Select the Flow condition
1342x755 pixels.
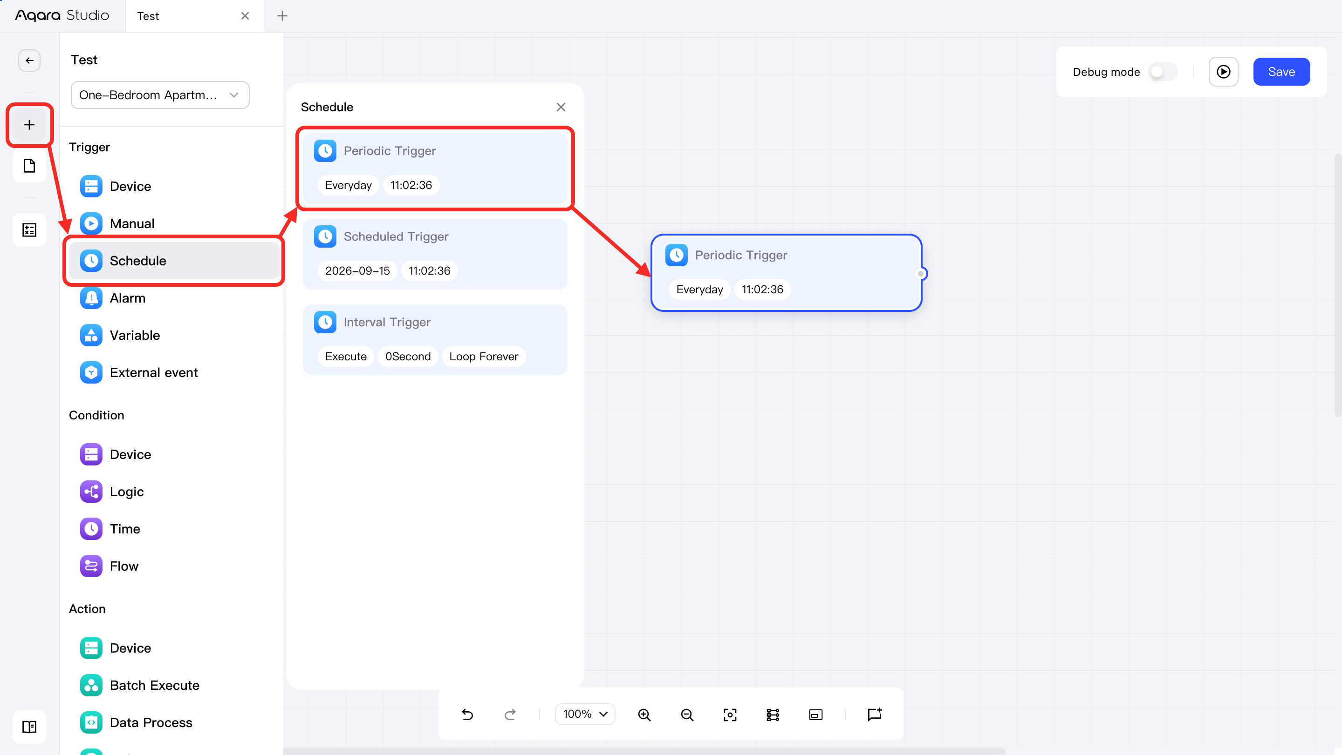[174, 566]
